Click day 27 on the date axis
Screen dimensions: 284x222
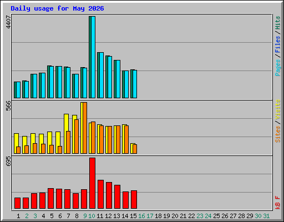click(233, 216)
